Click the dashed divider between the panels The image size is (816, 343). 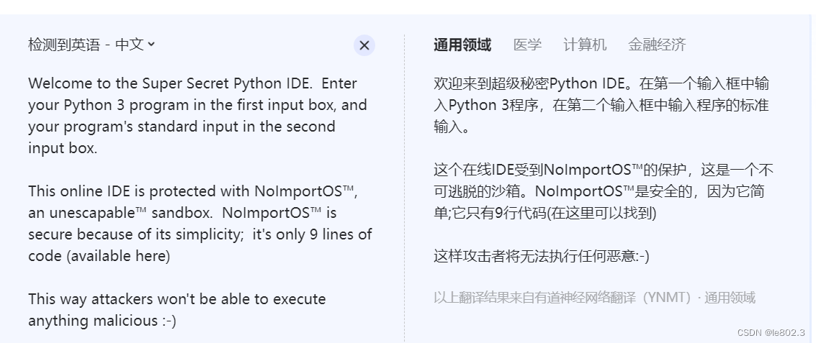pyautogui.click(x=404, y=187)
